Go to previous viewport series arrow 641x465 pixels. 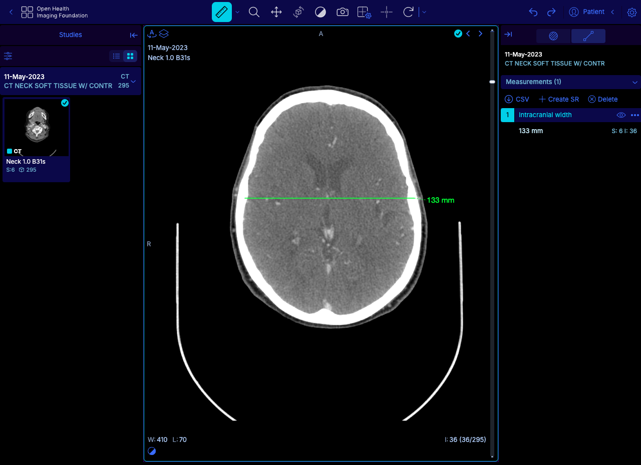pyautogui.click(x=468, y=34)
